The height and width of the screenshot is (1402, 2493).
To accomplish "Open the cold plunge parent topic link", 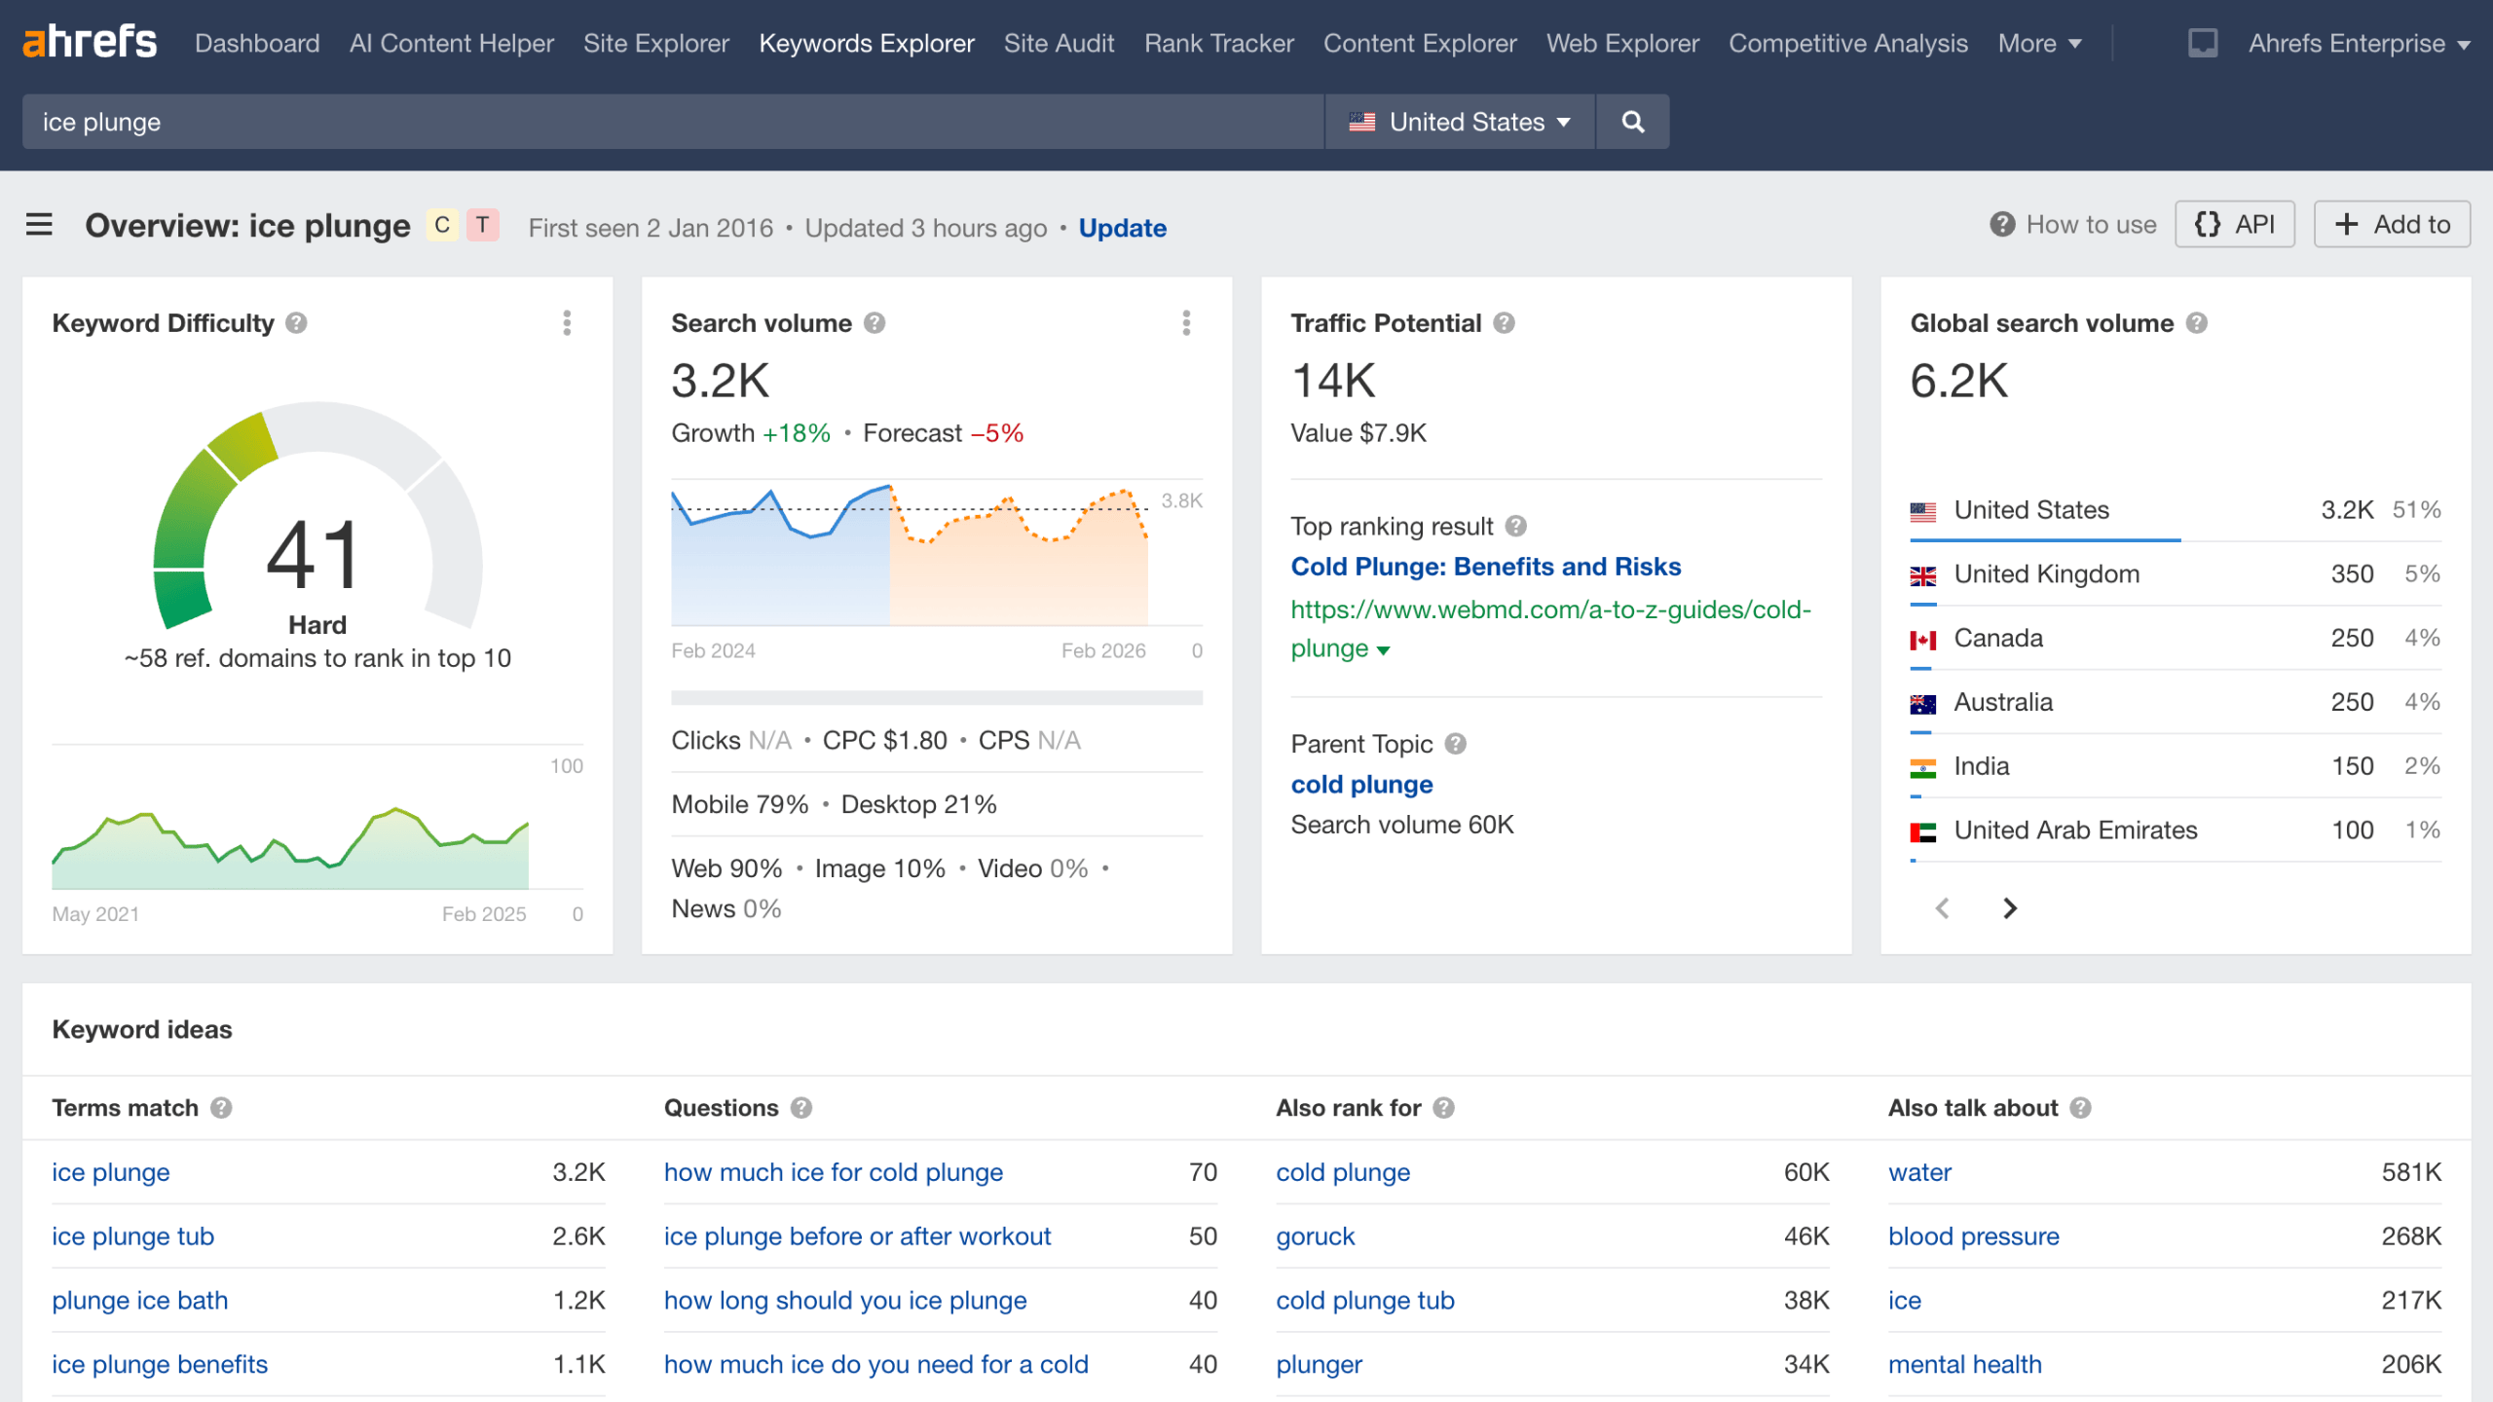I will pyautogui.click(x=1360, y=784).
